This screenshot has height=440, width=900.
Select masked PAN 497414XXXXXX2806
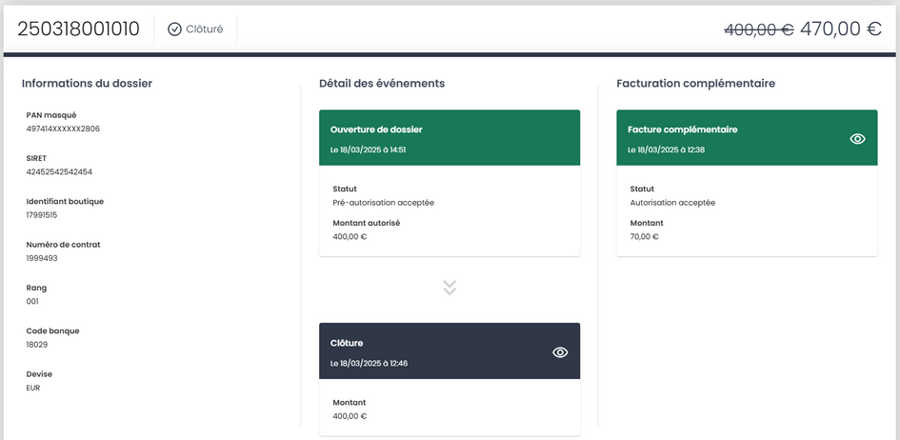coord(63,129)
